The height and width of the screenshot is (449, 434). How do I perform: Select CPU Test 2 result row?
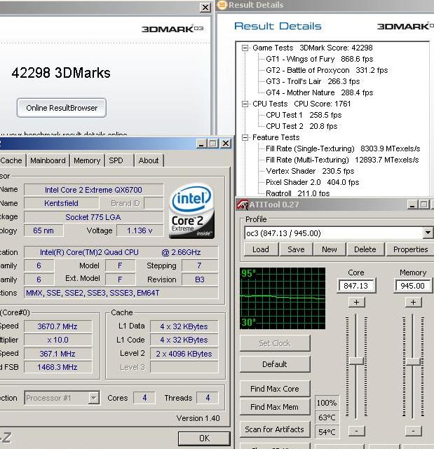click(301, 126)
